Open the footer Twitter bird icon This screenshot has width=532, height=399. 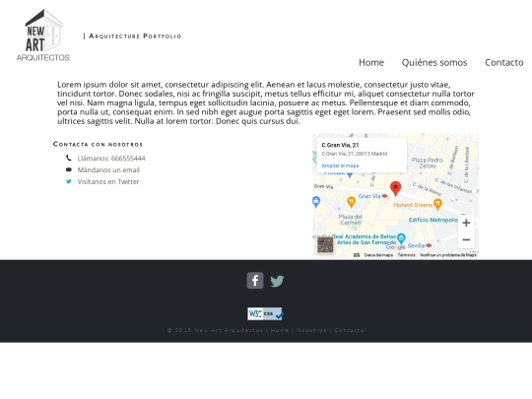click(277, 281)
